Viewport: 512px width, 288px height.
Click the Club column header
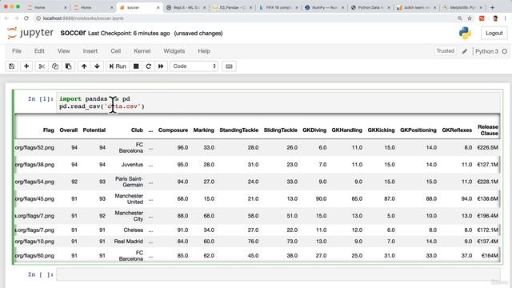click(x=137, y=130)
